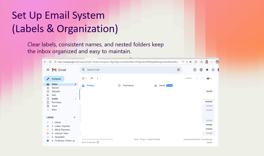Click the message dated 10/22/25

pos(147,102)
